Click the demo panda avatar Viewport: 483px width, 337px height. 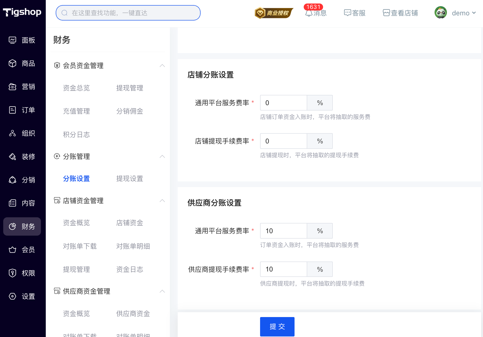pos(441,13)
